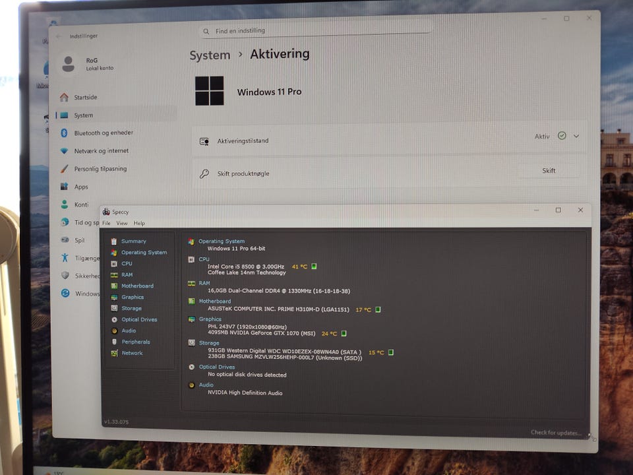This screenshot has height=475, width=633.
Task: Click 'No optical disk drives detected' text
Action: pyautogui.click(x=247, y=375)
